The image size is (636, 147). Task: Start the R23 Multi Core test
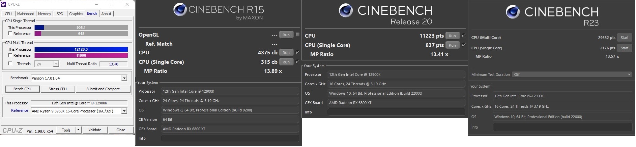pyautogui.click(x=624, y=38)
